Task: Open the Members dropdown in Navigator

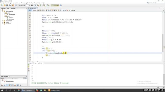Action: tap(7, 78)
